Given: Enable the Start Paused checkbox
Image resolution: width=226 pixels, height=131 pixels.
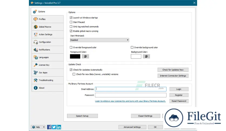Looking at the screenshot, I should (x=71, y=22).
